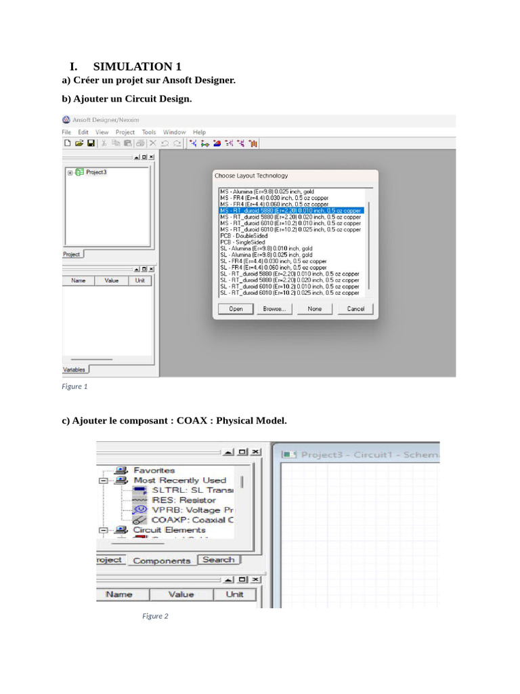The width and height of the screenshot is (520, 694).
Task: Click the None button in dialog
Action: tap(314, 309)
